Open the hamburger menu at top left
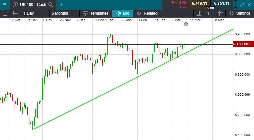 [4, 5]
